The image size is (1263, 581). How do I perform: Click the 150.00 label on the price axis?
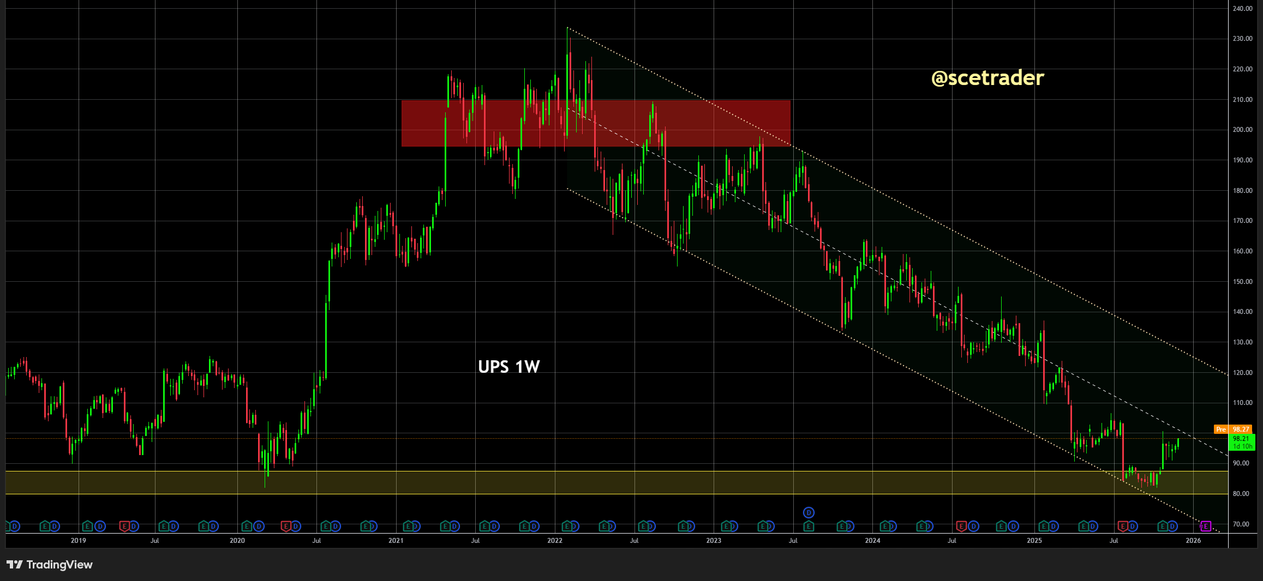point(1242,282)
